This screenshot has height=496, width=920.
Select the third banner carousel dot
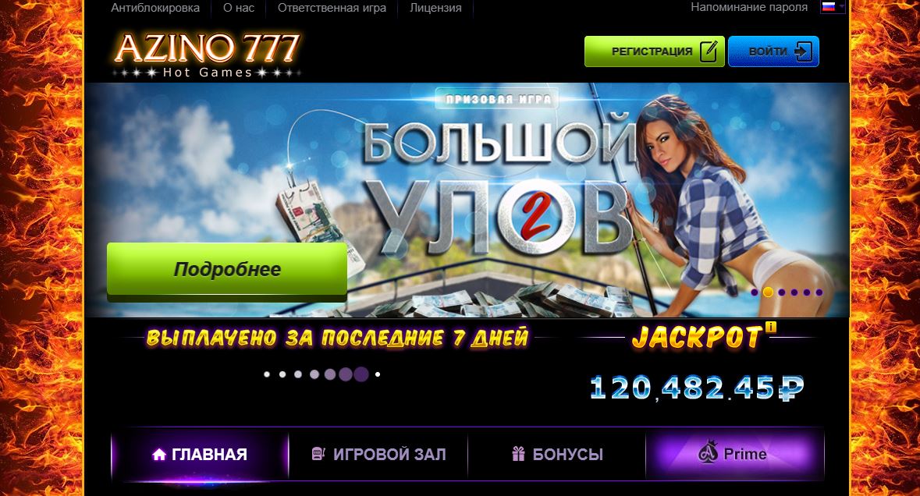click(782, 292)
